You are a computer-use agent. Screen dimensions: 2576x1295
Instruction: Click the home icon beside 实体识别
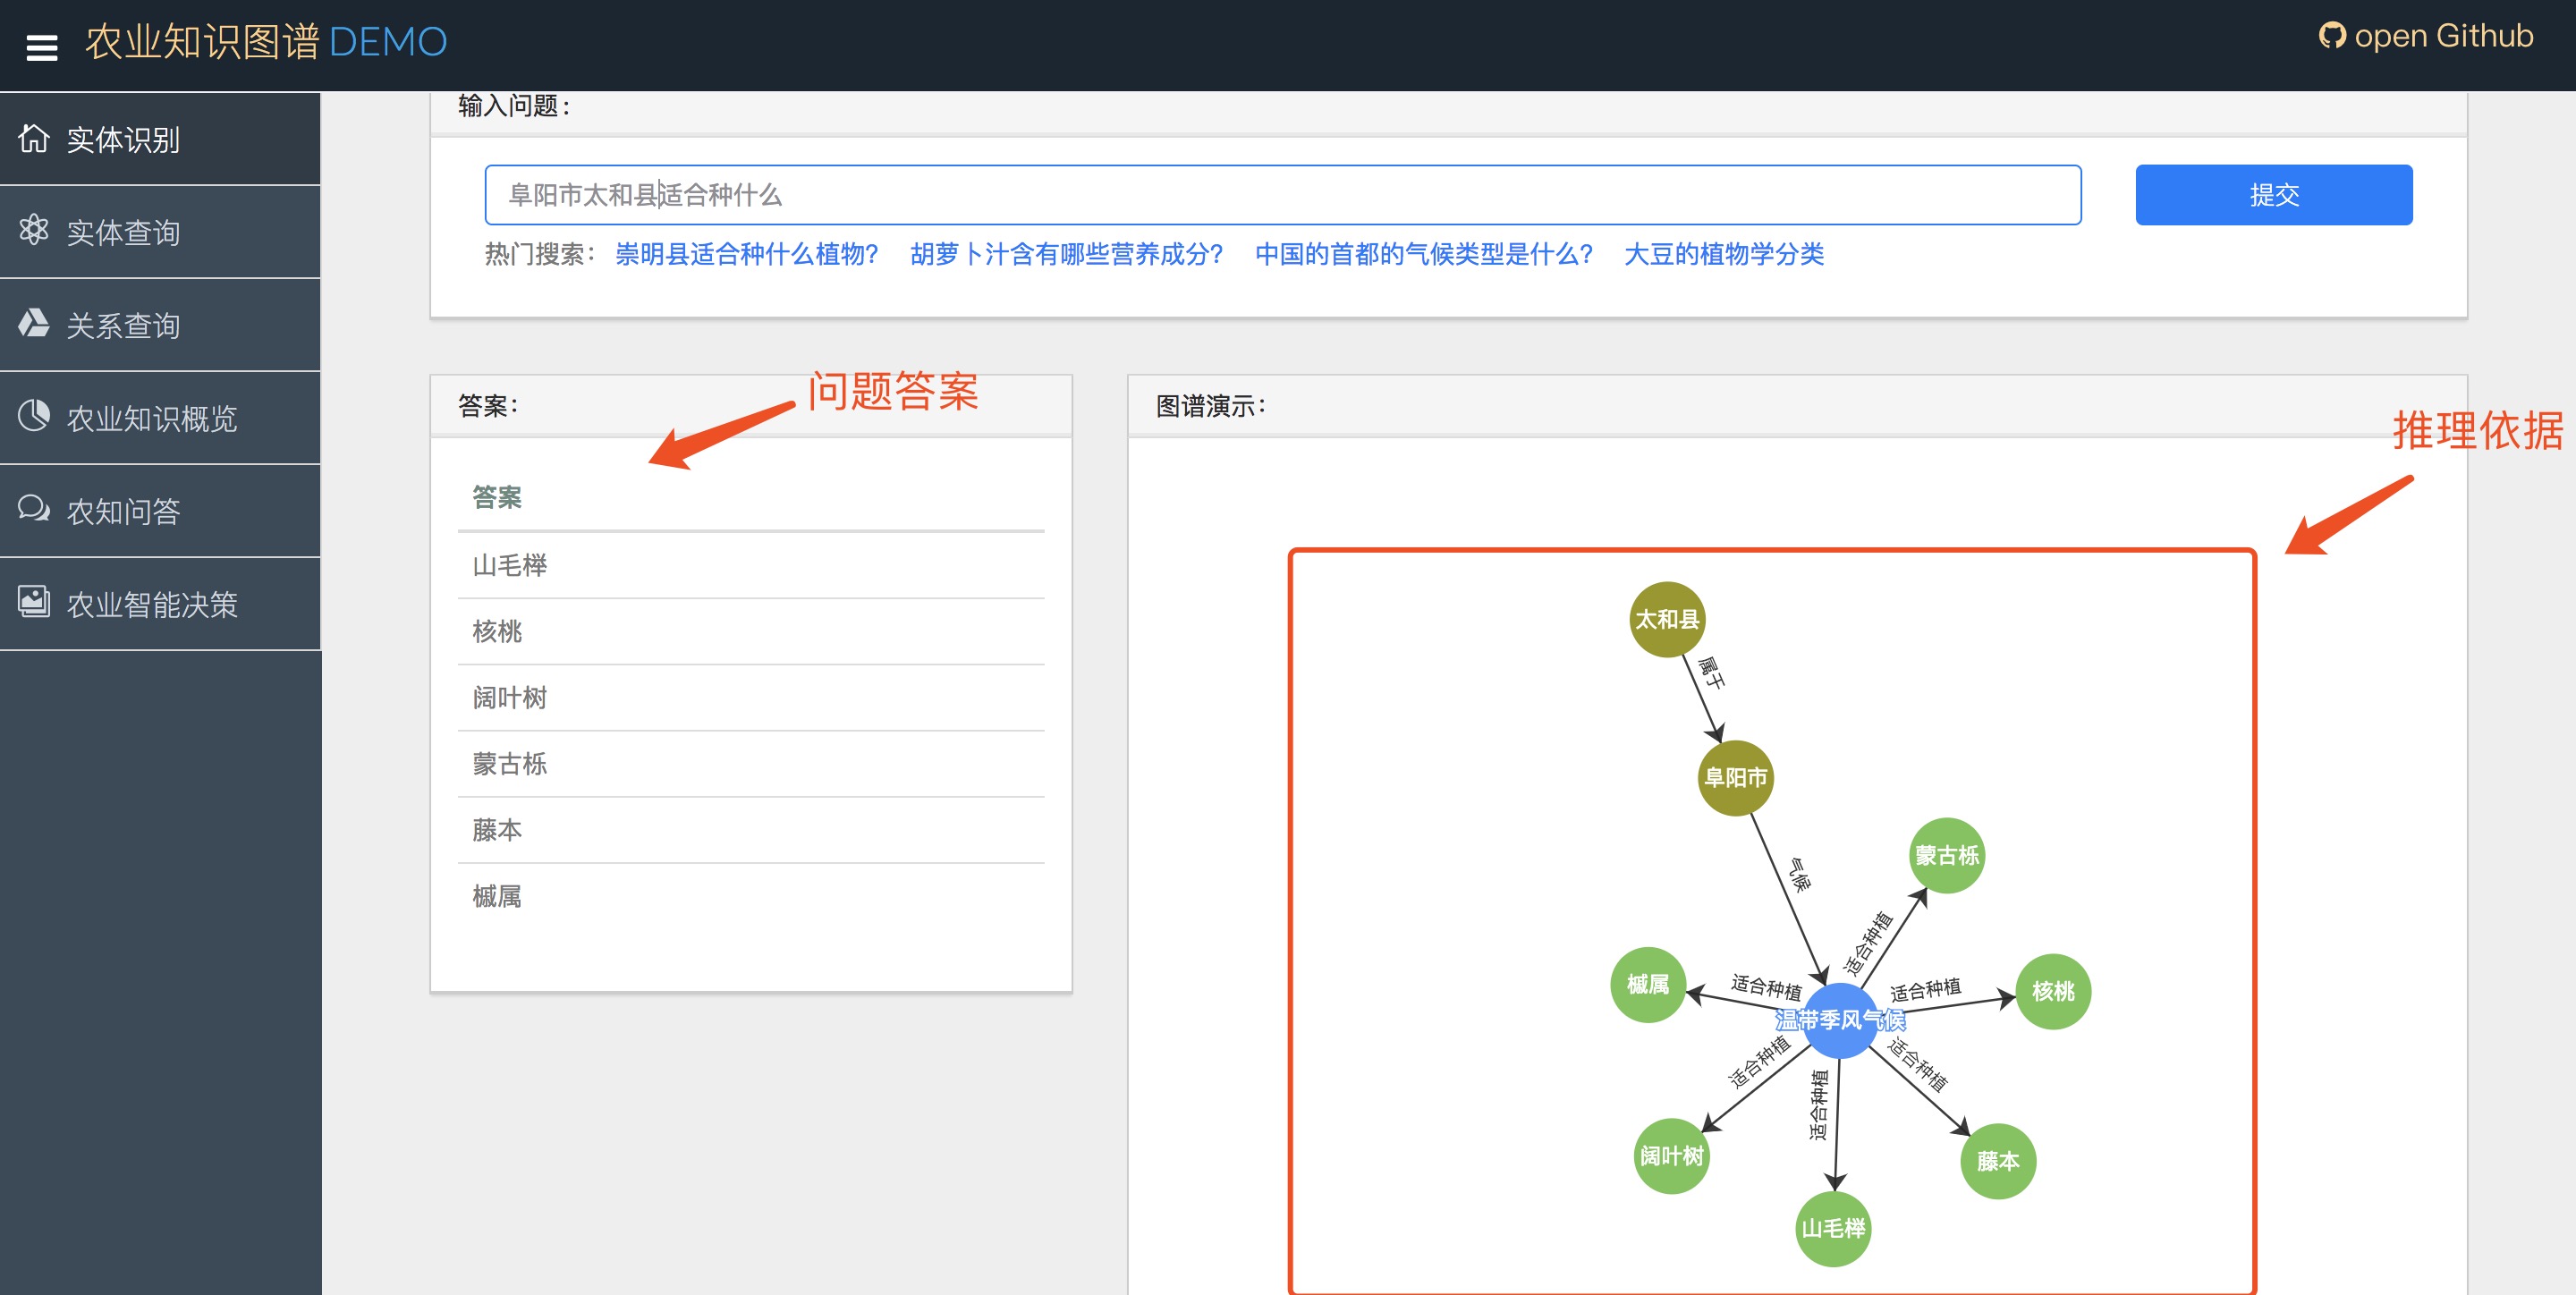34,138
